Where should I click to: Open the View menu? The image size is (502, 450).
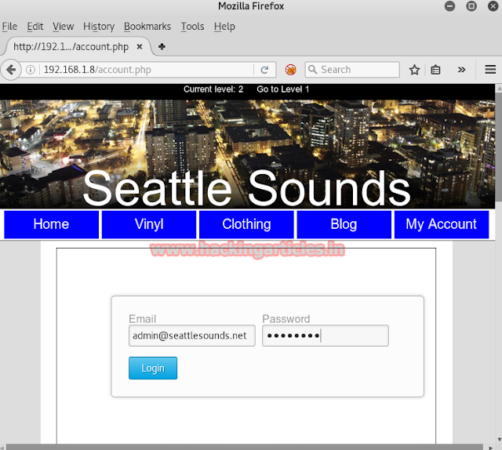click(x=63, y=26)
